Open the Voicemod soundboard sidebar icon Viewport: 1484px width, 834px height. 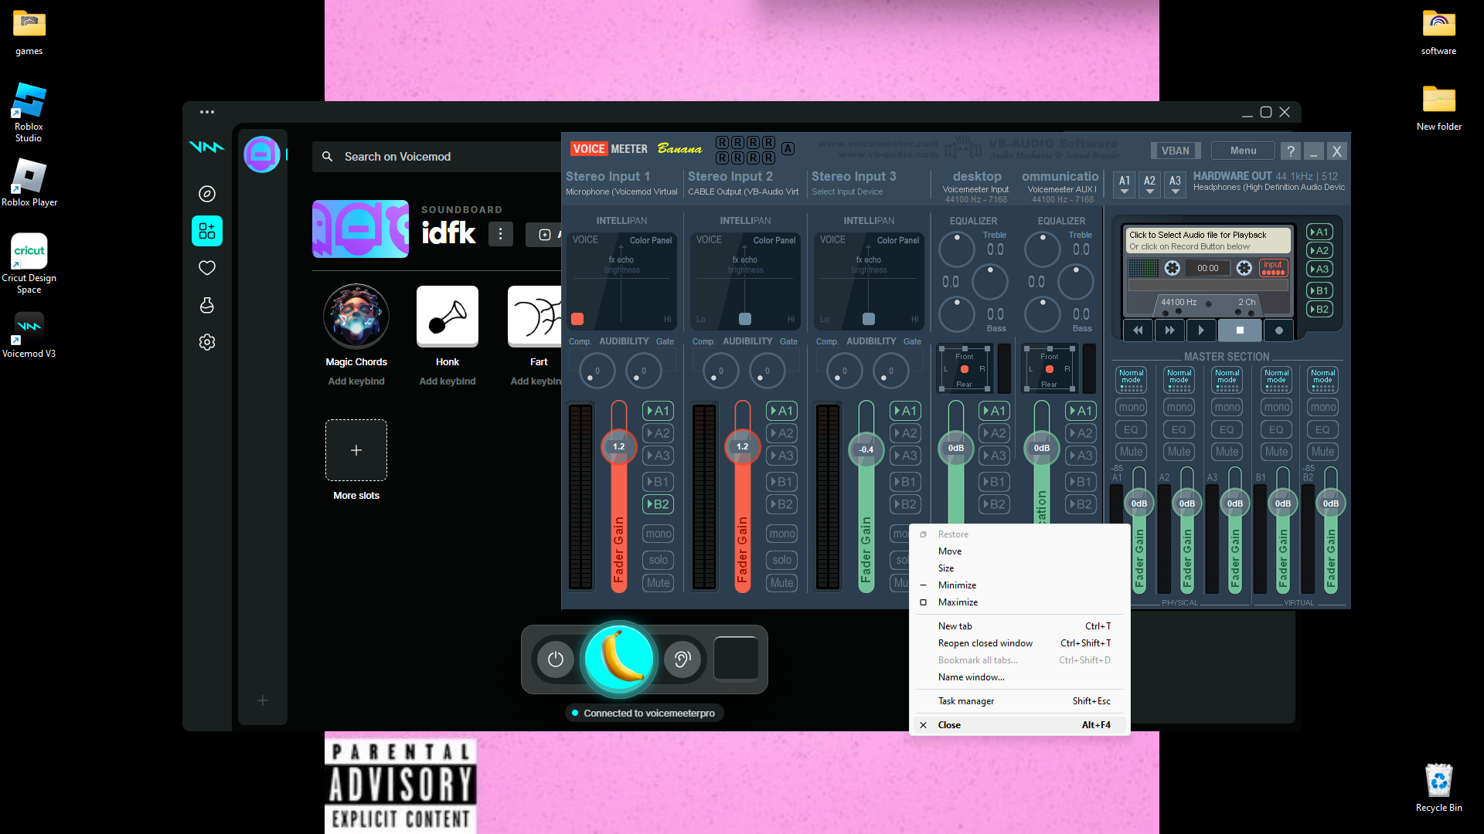coord(207,231)
